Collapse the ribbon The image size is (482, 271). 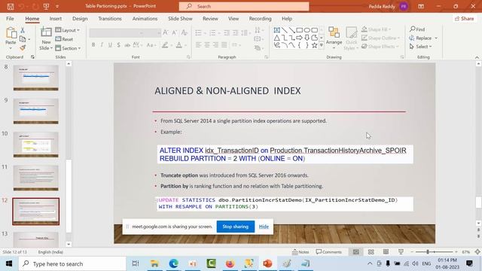(x=477, y=57)
